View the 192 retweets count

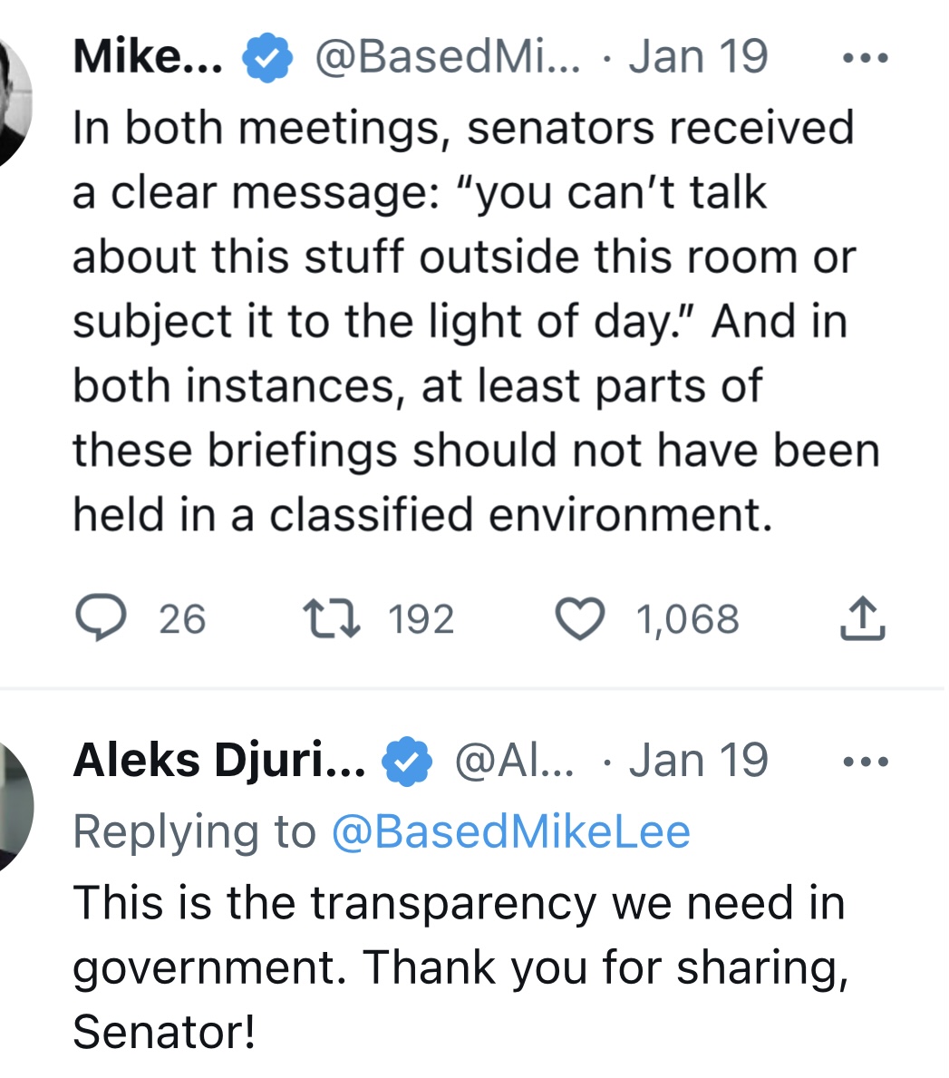[x=421, y=618]
